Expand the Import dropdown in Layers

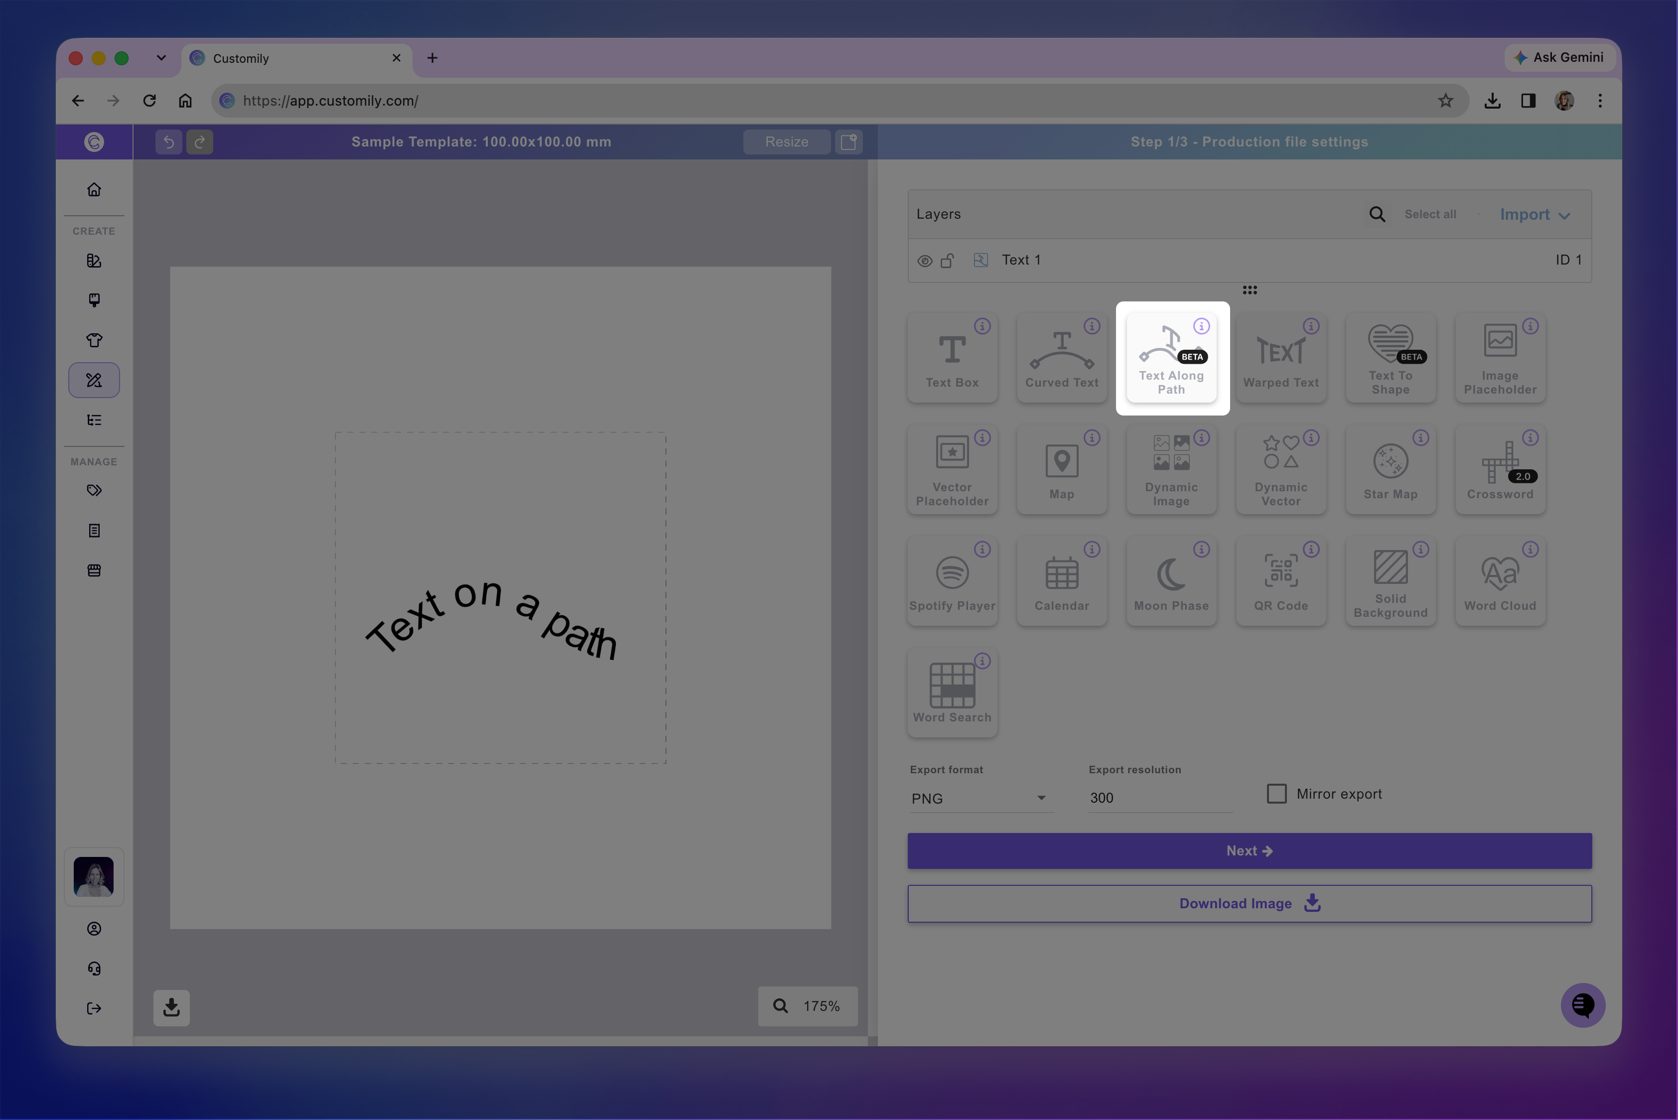click(x=1535, y=214)
